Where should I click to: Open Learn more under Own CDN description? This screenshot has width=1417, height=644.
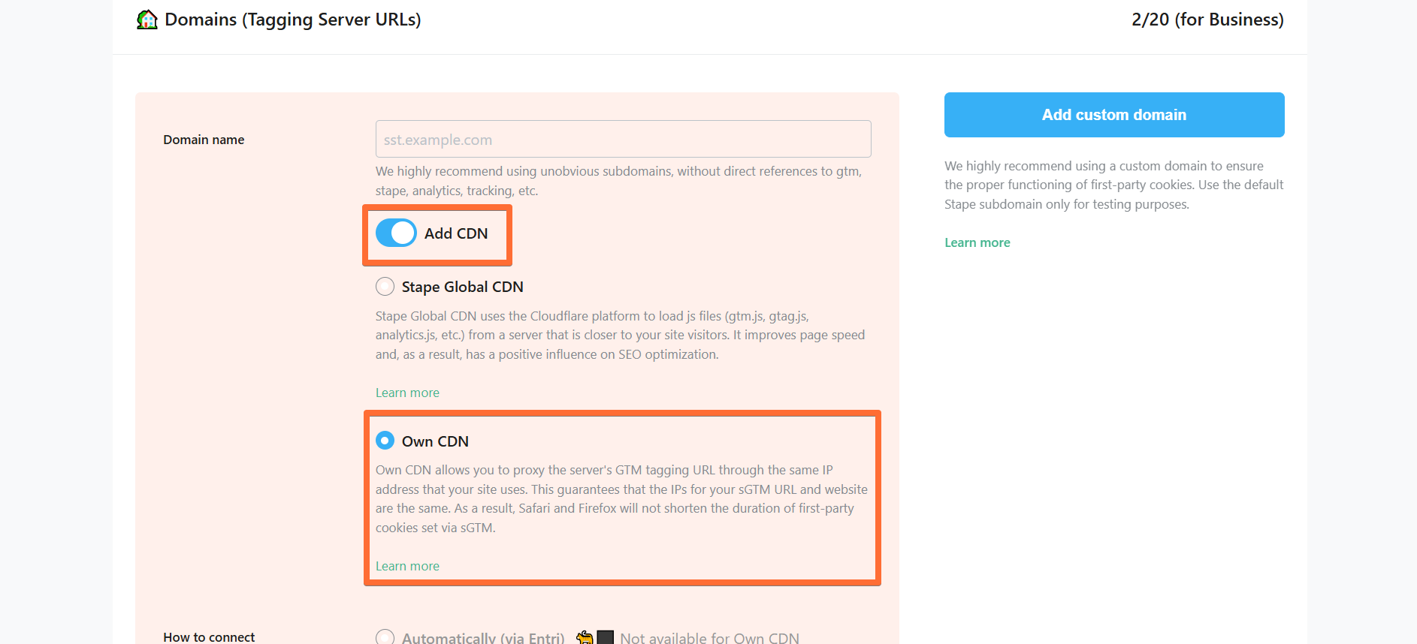pyautogui.click(x=407, y=566)
